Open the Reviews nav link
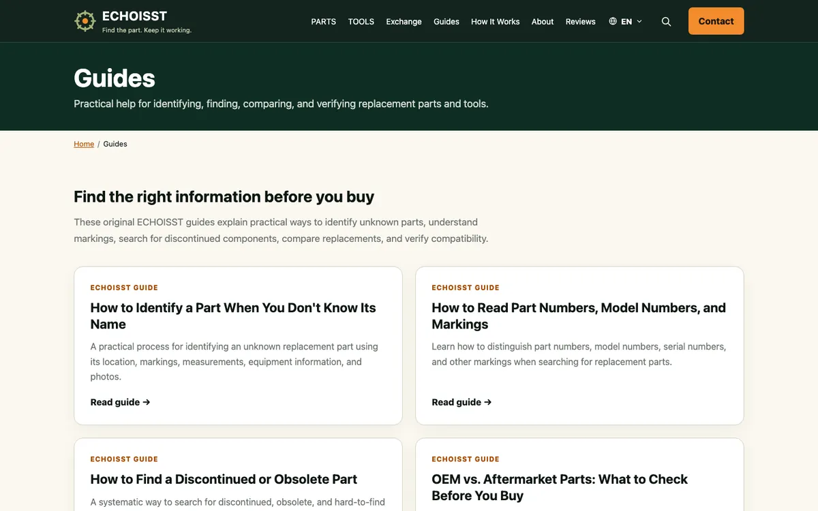 [x=580, y=22]
